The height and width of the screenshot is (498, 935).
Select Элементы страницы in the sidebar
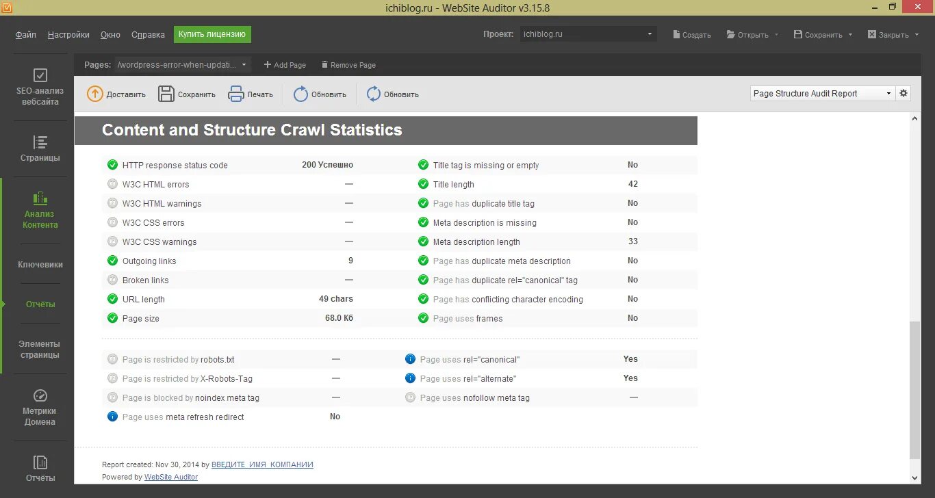[x=40, y=350]
